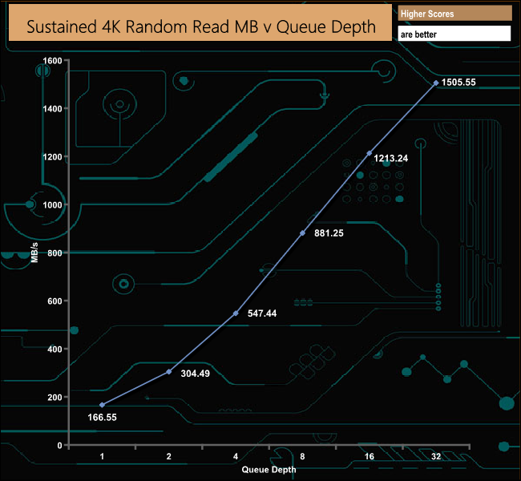Click the data label 881.25
Image resolution: width=521 pixels, height=481 pixels.
(x=329, y=233)
